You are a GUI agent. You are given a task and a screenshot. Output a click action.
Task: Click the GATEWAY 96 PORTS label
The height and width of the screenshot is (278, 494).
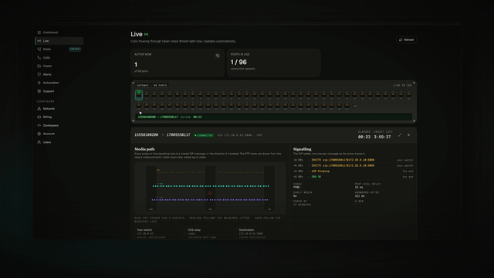(x=152, y=86)
